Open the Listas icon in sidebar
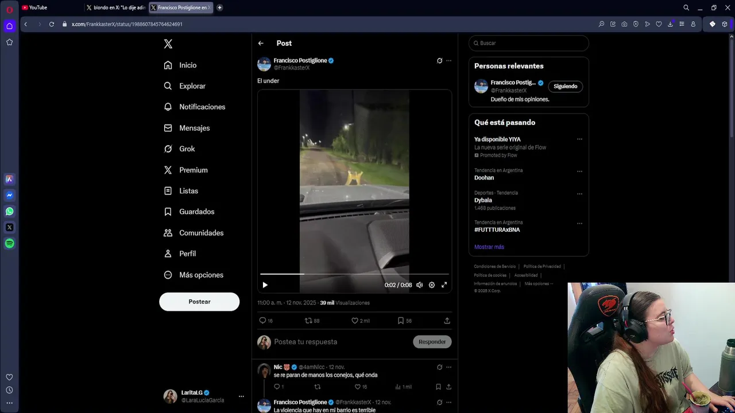 [x=168, y=191]
